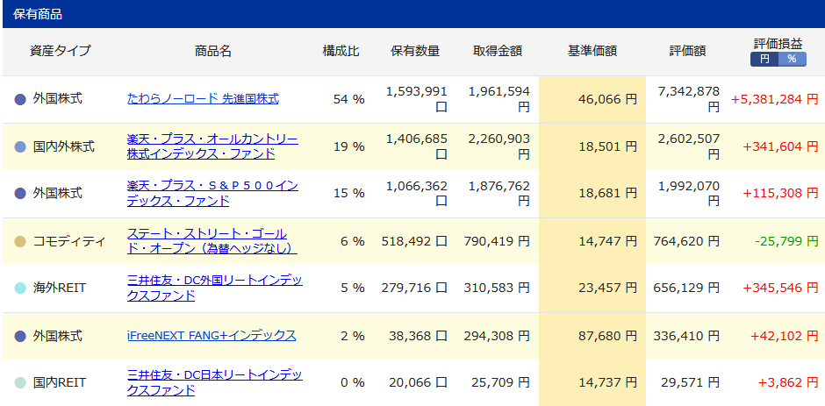Click the 518,492 口 holding quantity
The image size is (825, 406).
[x=414, y=241]
